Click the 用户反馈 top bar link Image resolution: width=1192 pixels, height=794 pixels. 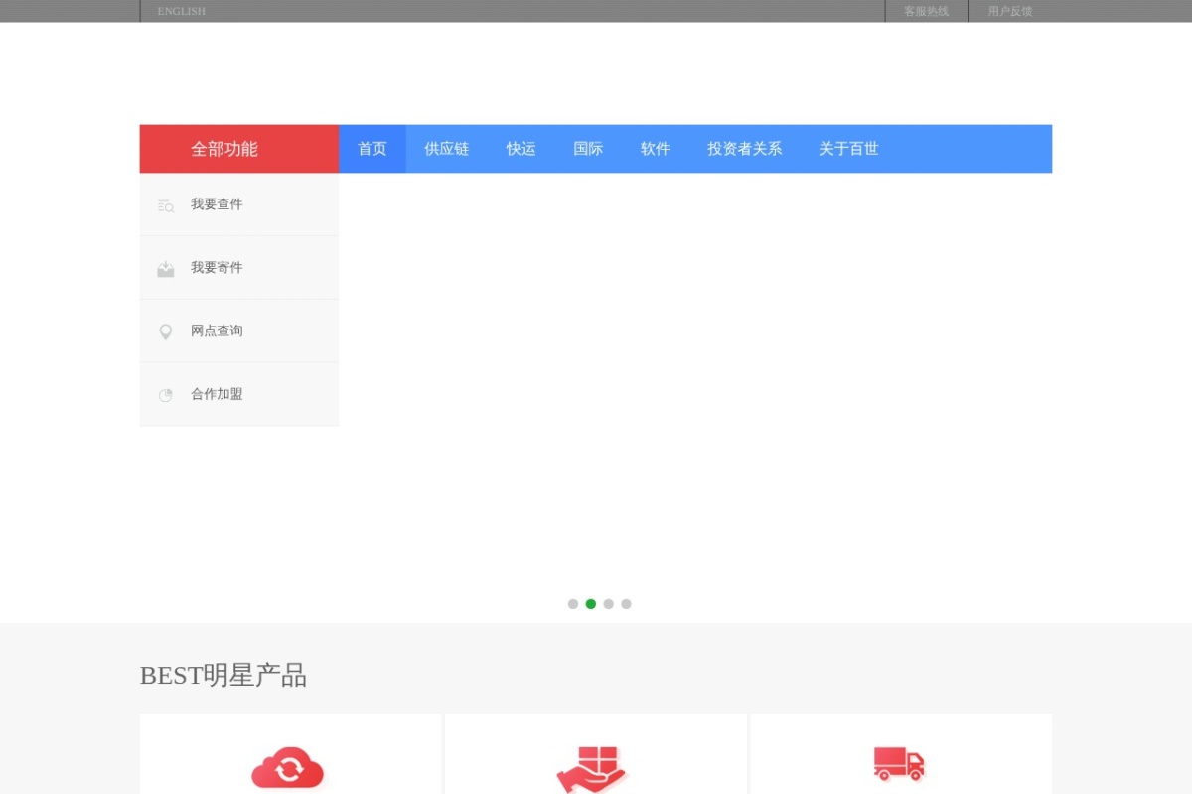click(x=1010, y=11)
